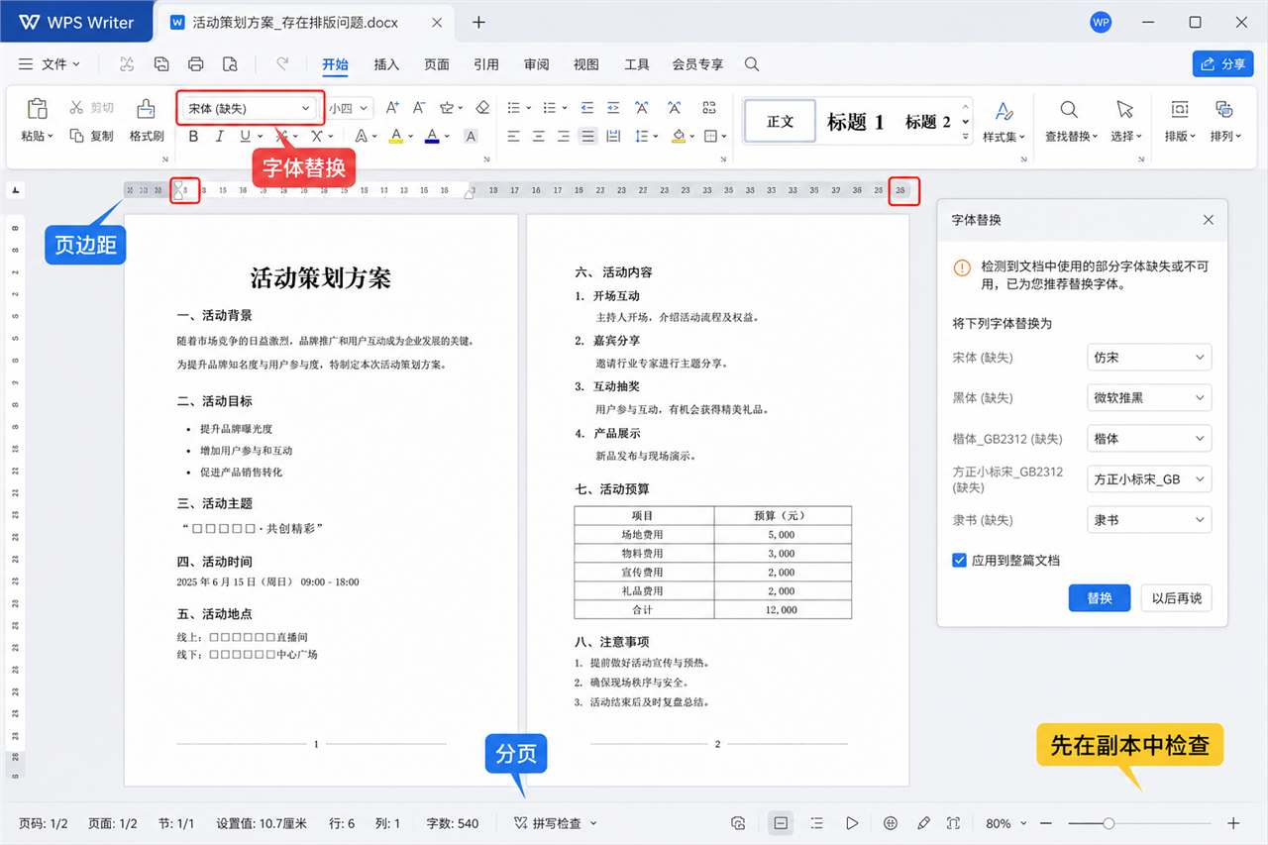Switch to the 审阅 tab

pos(537,64)
